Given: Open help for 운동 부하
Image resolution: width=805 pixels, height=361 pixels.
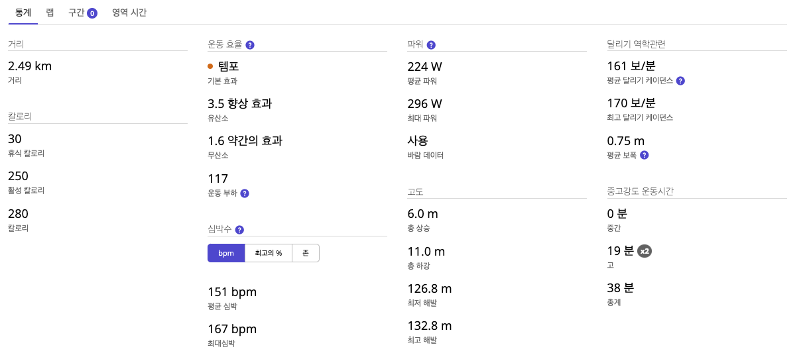Looking at the screenshot, I should 245,193.
